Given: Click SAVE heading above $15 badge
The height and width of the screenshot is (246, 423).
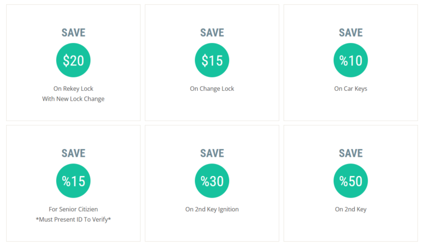Looking at the screenshot, I should click(x=212, y=32).
